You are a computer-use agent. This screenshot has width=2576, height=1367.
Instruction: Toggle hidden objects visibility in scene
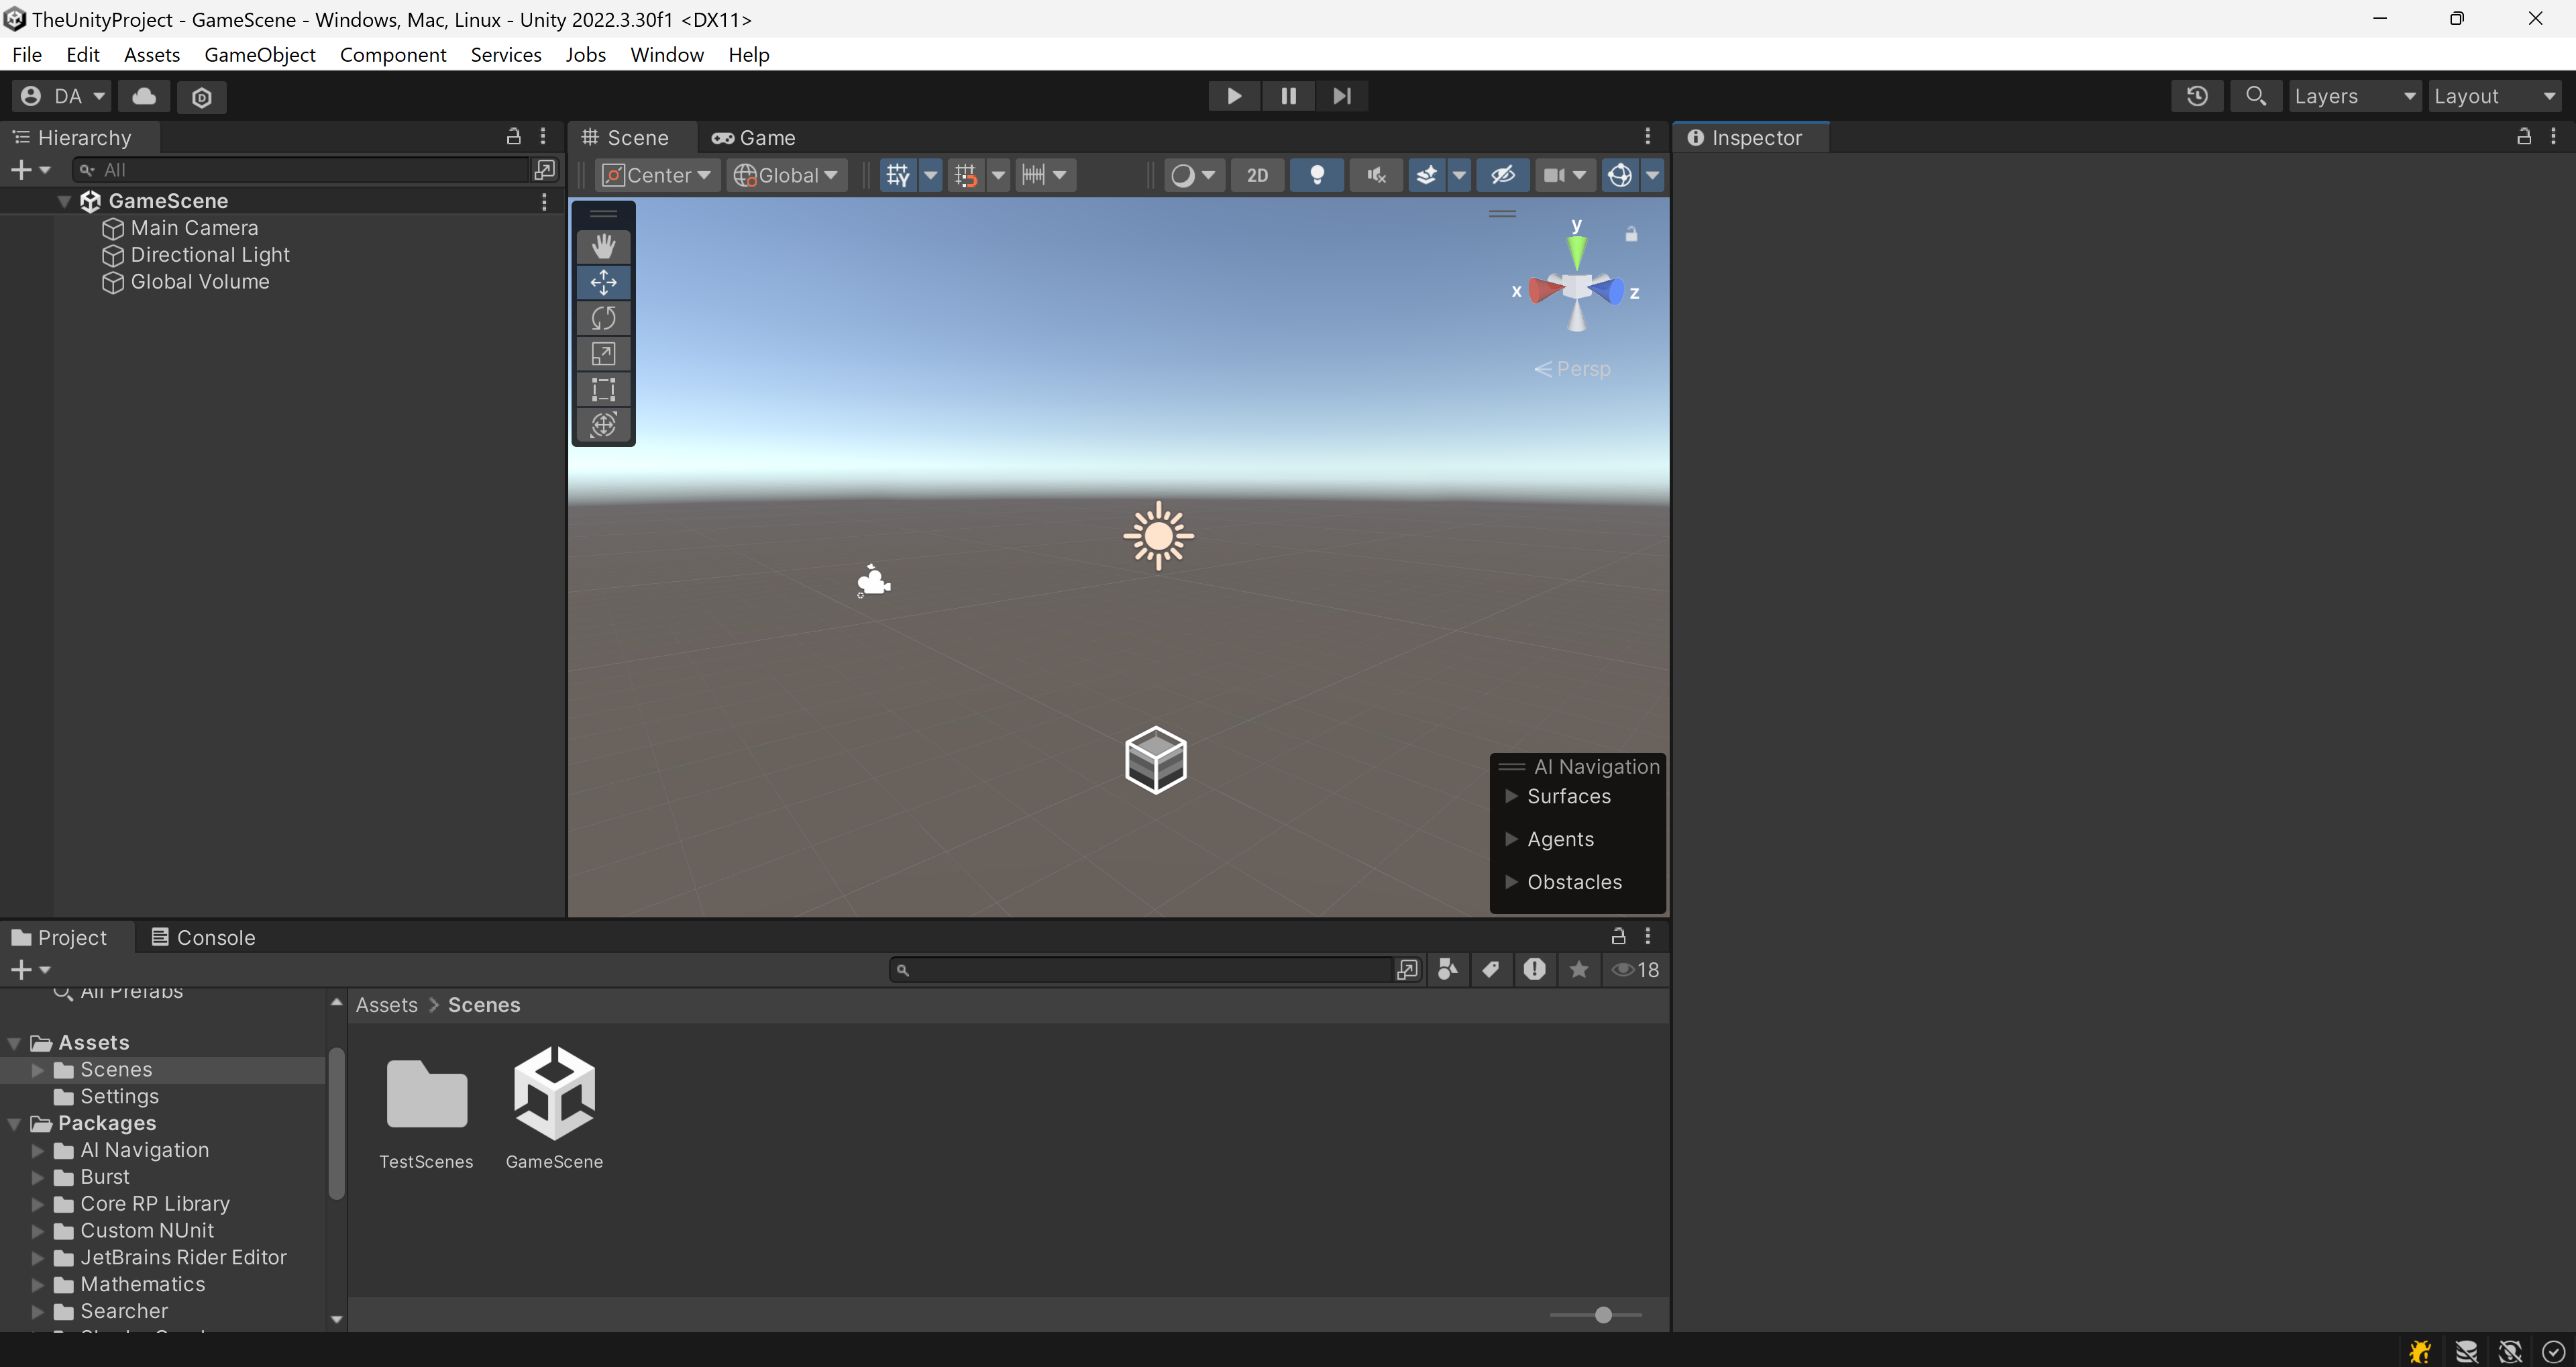click(1503, 175)
